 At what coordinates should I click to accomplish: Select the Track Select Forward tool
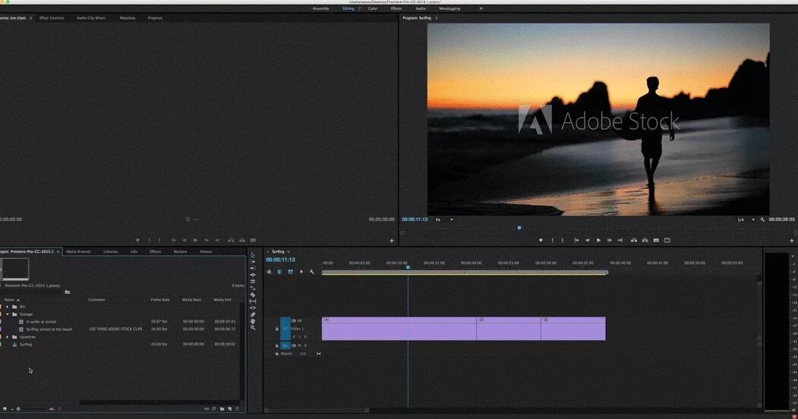pyautogui.click(x=252, y=261)
